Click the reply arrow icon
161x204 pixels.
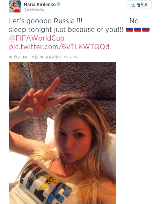coord(11,57)
